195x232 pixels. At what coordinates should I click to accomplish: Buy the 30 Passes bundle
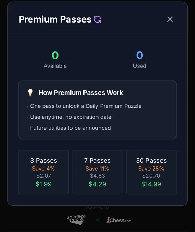coord(151,172)
